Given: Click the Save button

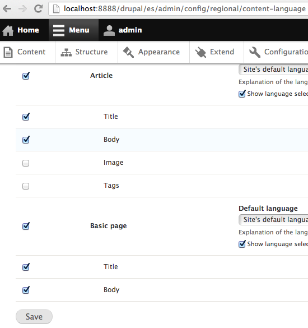Looking at the screenshot, I should [34, 316].
